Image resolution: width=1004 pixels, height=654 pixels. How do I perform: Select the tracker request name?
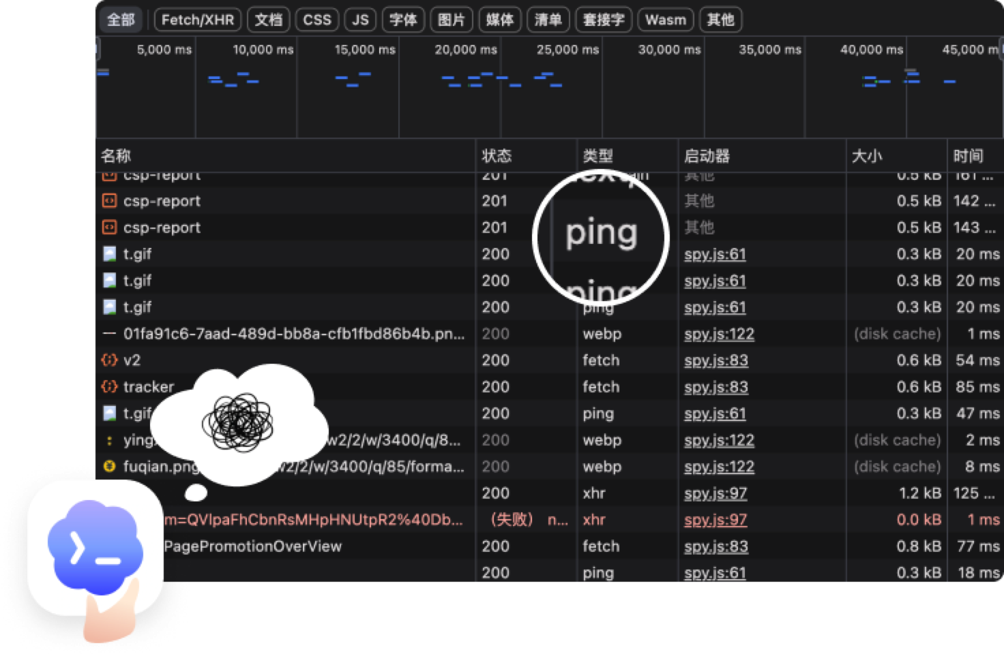(149, 387)
